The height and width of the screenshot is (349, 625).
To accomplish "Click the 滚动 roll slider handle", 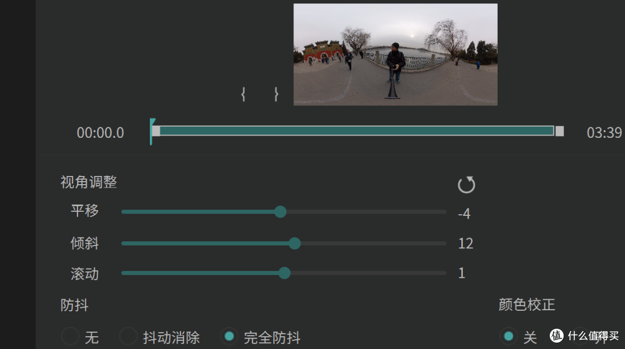I will point(284,273).
